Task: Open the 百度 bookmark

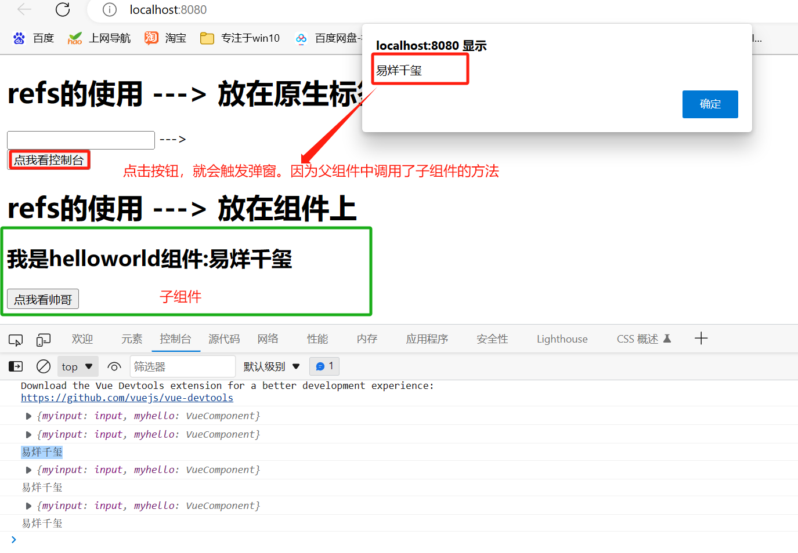Action: point(34,38)
